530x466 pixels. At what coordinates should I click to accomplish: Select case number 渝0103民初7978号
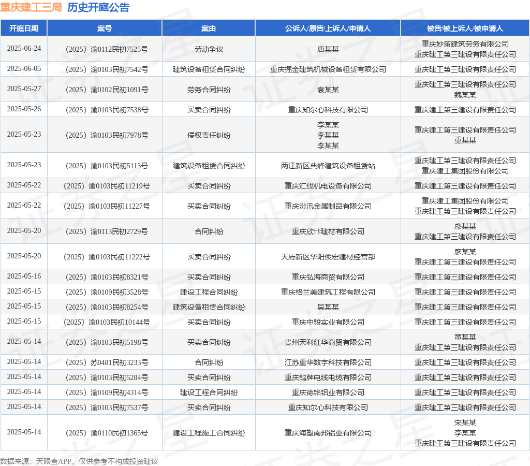(x=107, y=135)
